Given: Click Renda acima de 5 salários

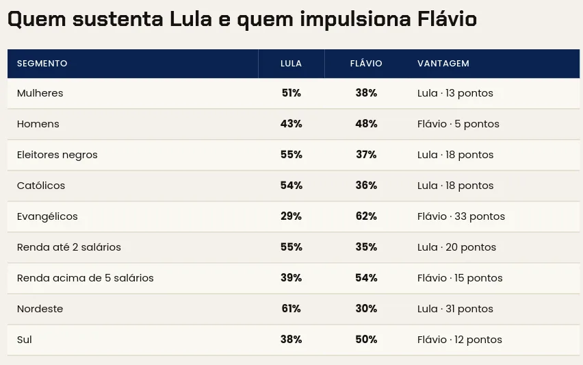Looking at the screenshot, I should pos(85,278).
